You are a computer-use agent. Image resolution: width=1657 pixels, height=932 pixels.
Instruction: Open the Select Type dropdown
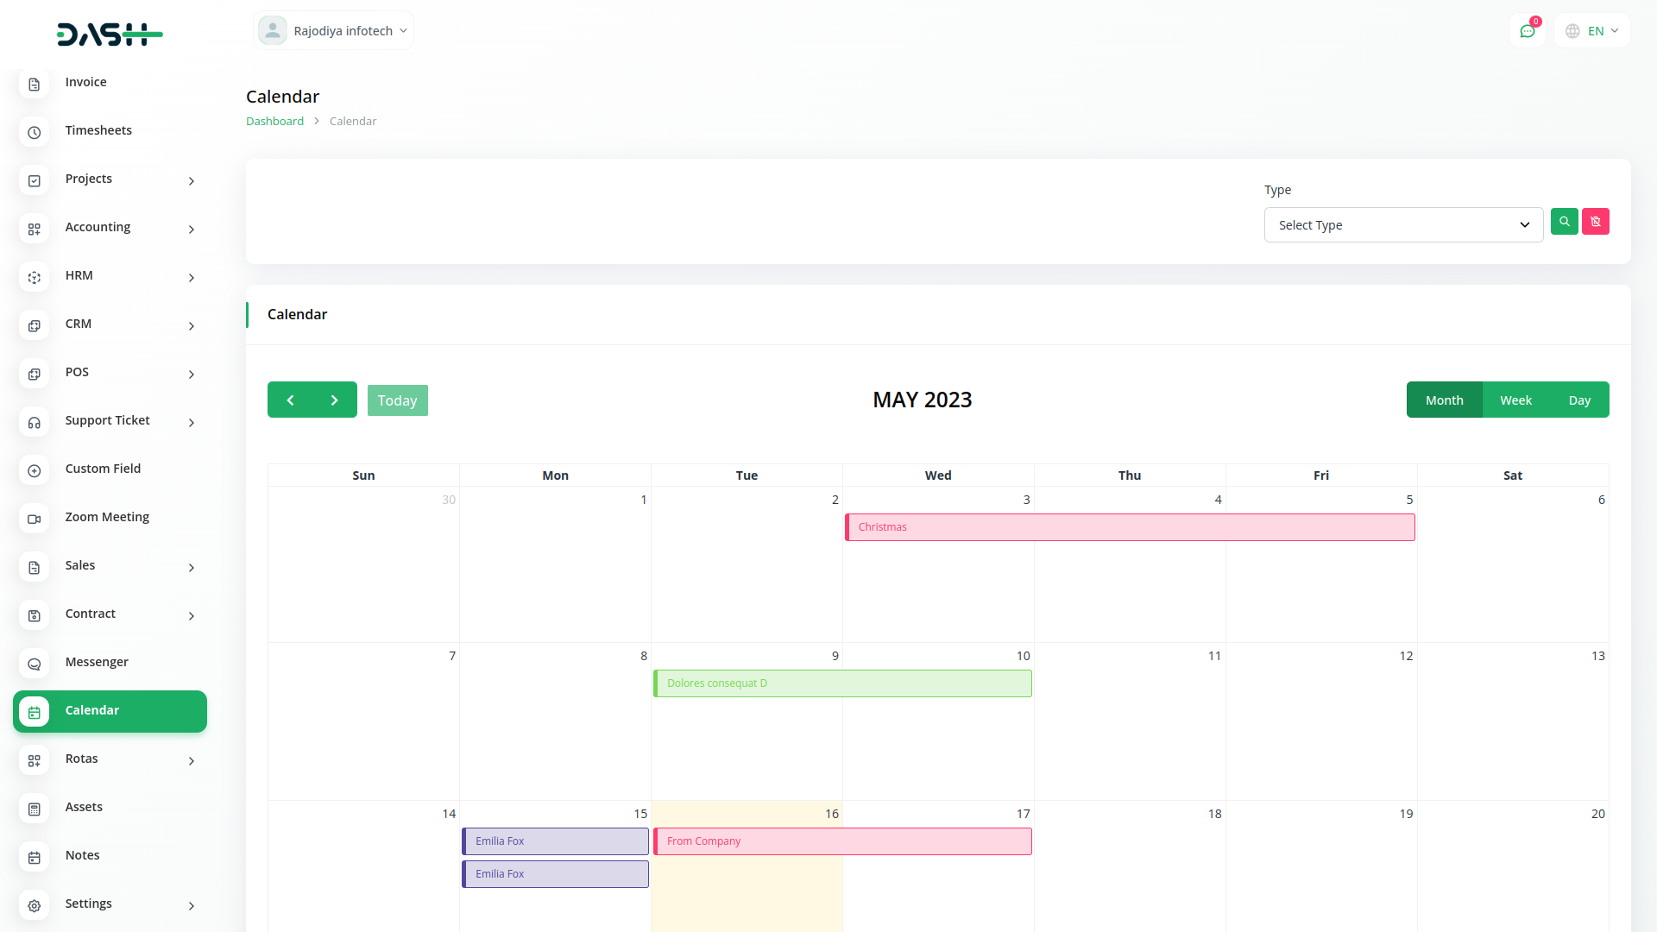click(x=1403, y=225)
